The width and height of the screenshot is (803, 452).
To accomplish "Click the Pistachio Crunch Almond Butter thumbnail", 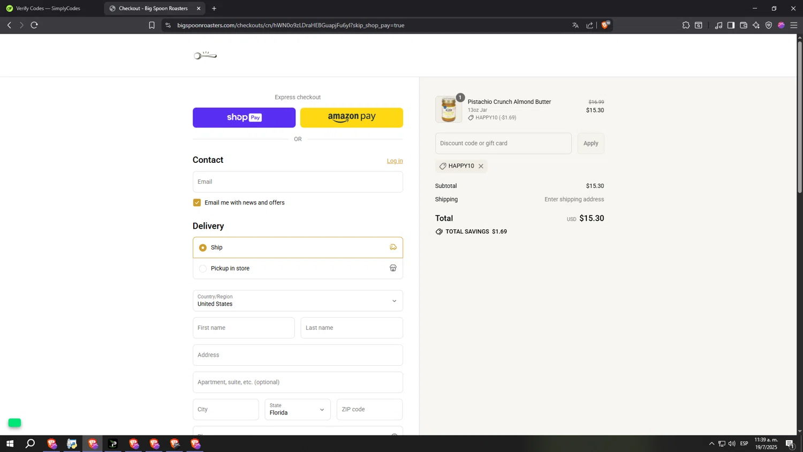I will click(449, 109).
